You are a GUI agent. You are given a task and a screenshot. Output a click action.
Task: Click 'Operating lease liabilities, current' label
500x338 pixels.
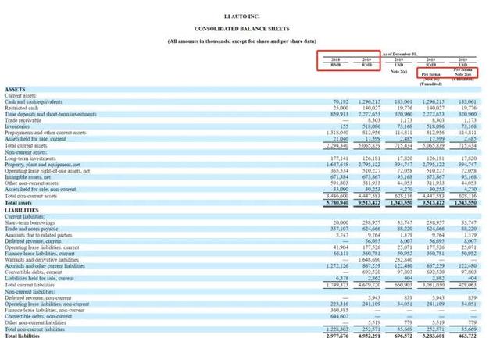click(41, 247)
